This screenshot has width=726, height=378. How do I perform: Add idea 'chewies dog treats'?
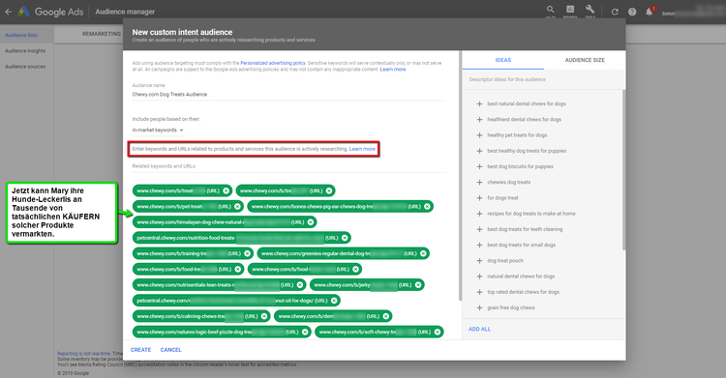pos(480,183)
